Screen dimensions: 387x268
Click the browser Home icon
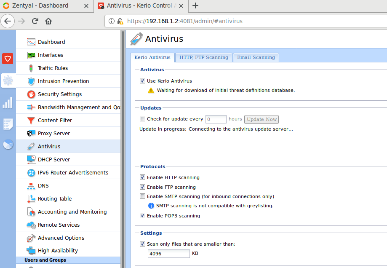click(x=48, y=21)
